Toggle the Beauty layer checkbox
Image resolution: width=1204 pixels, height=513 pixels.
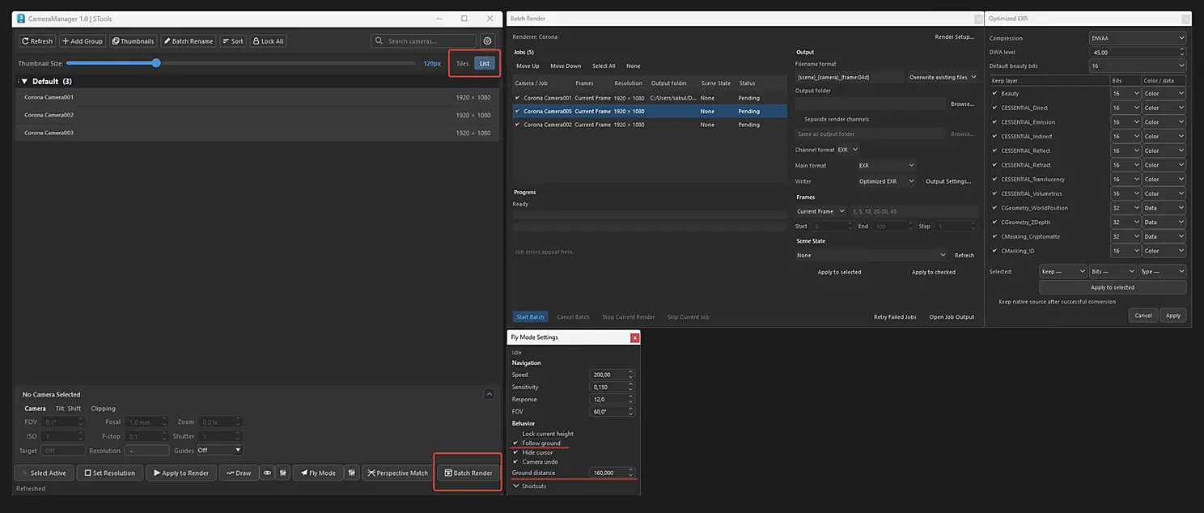995,94
